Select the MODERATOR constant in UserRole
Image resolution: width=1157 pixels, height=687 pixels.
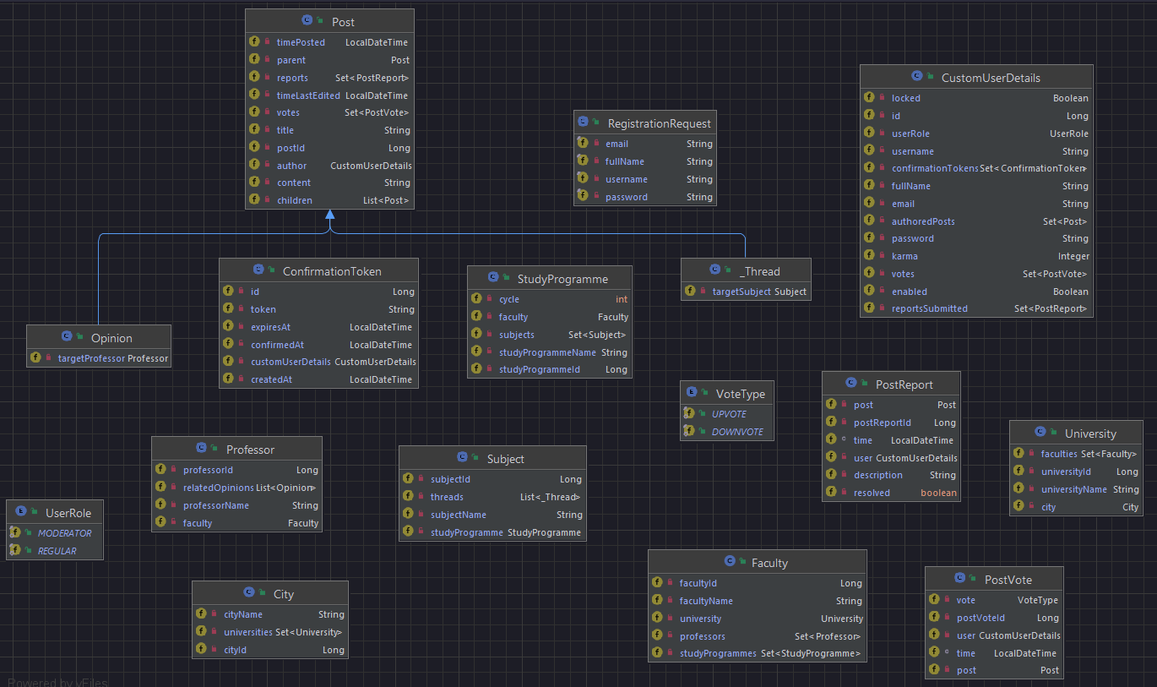click(x=64, y=533)
